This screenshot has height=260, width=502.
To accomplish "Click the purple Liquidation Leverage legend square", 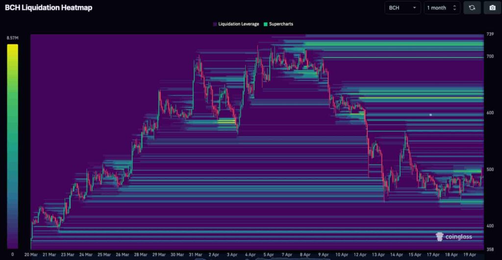I will point(215,24).
